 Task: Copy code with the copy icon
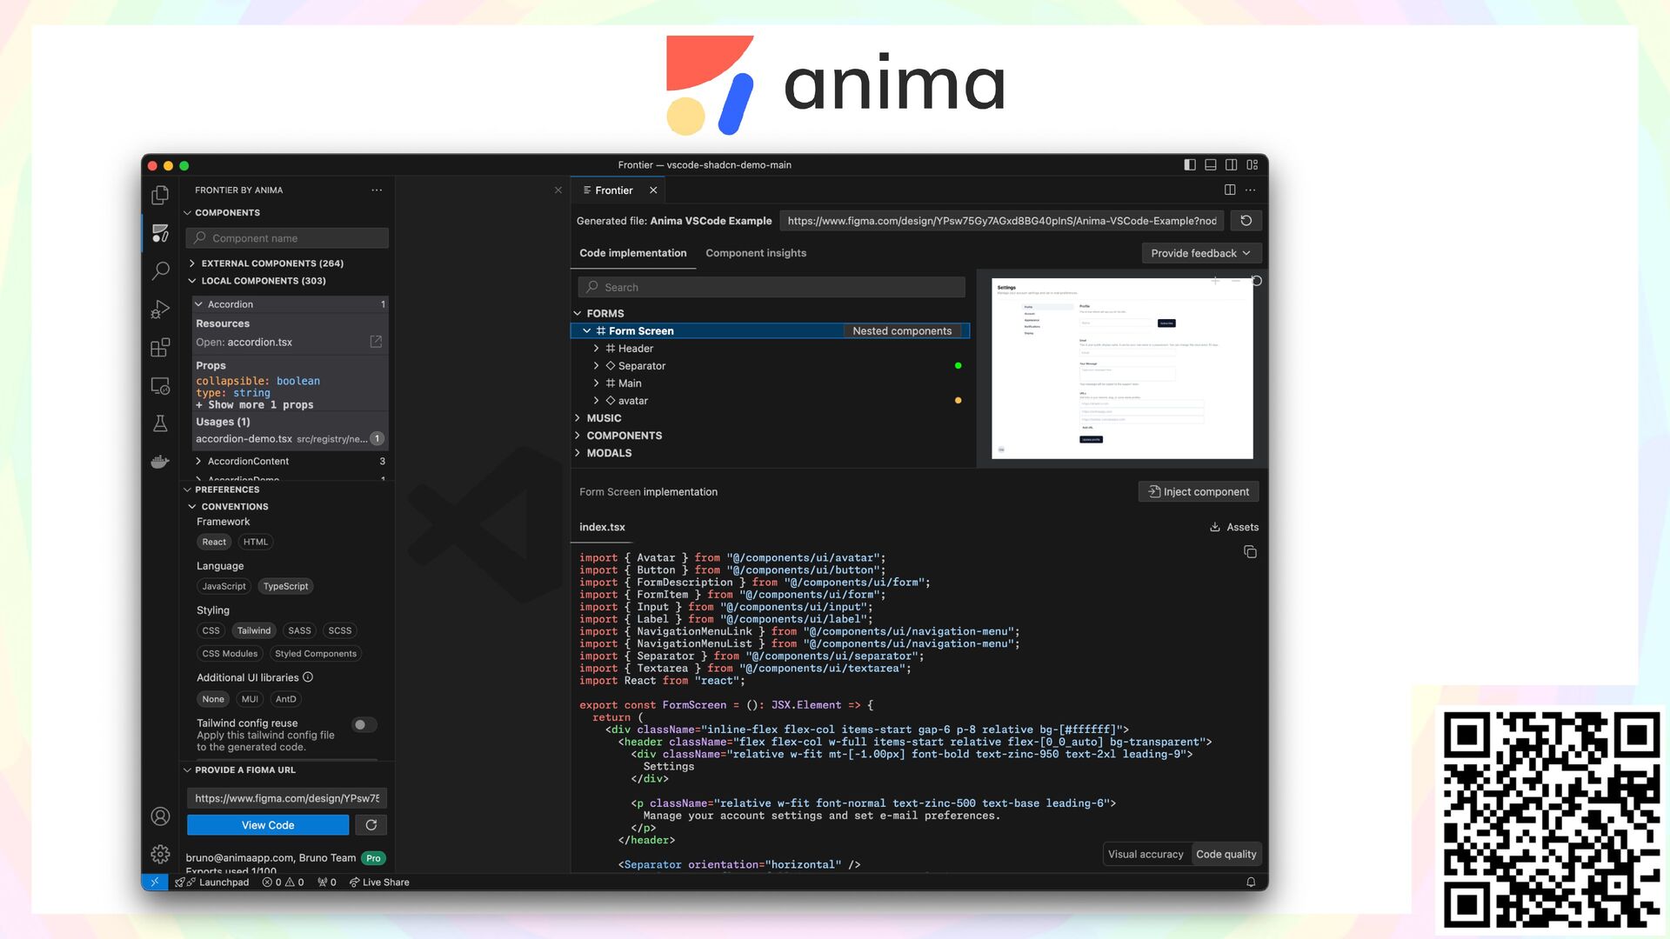[x=1250, y=552]
